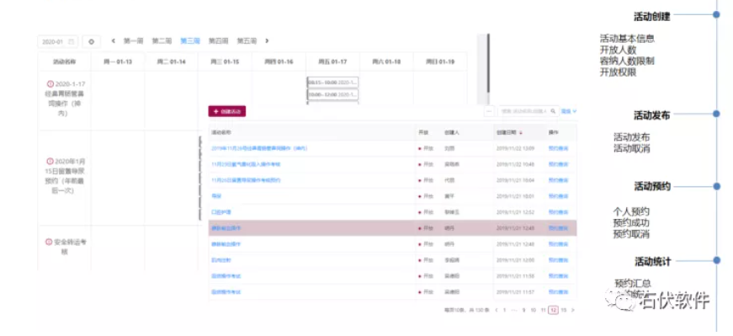The image size is (733, 336).
Task: Go to page 11 in pagination
Action: coord(543,310)
